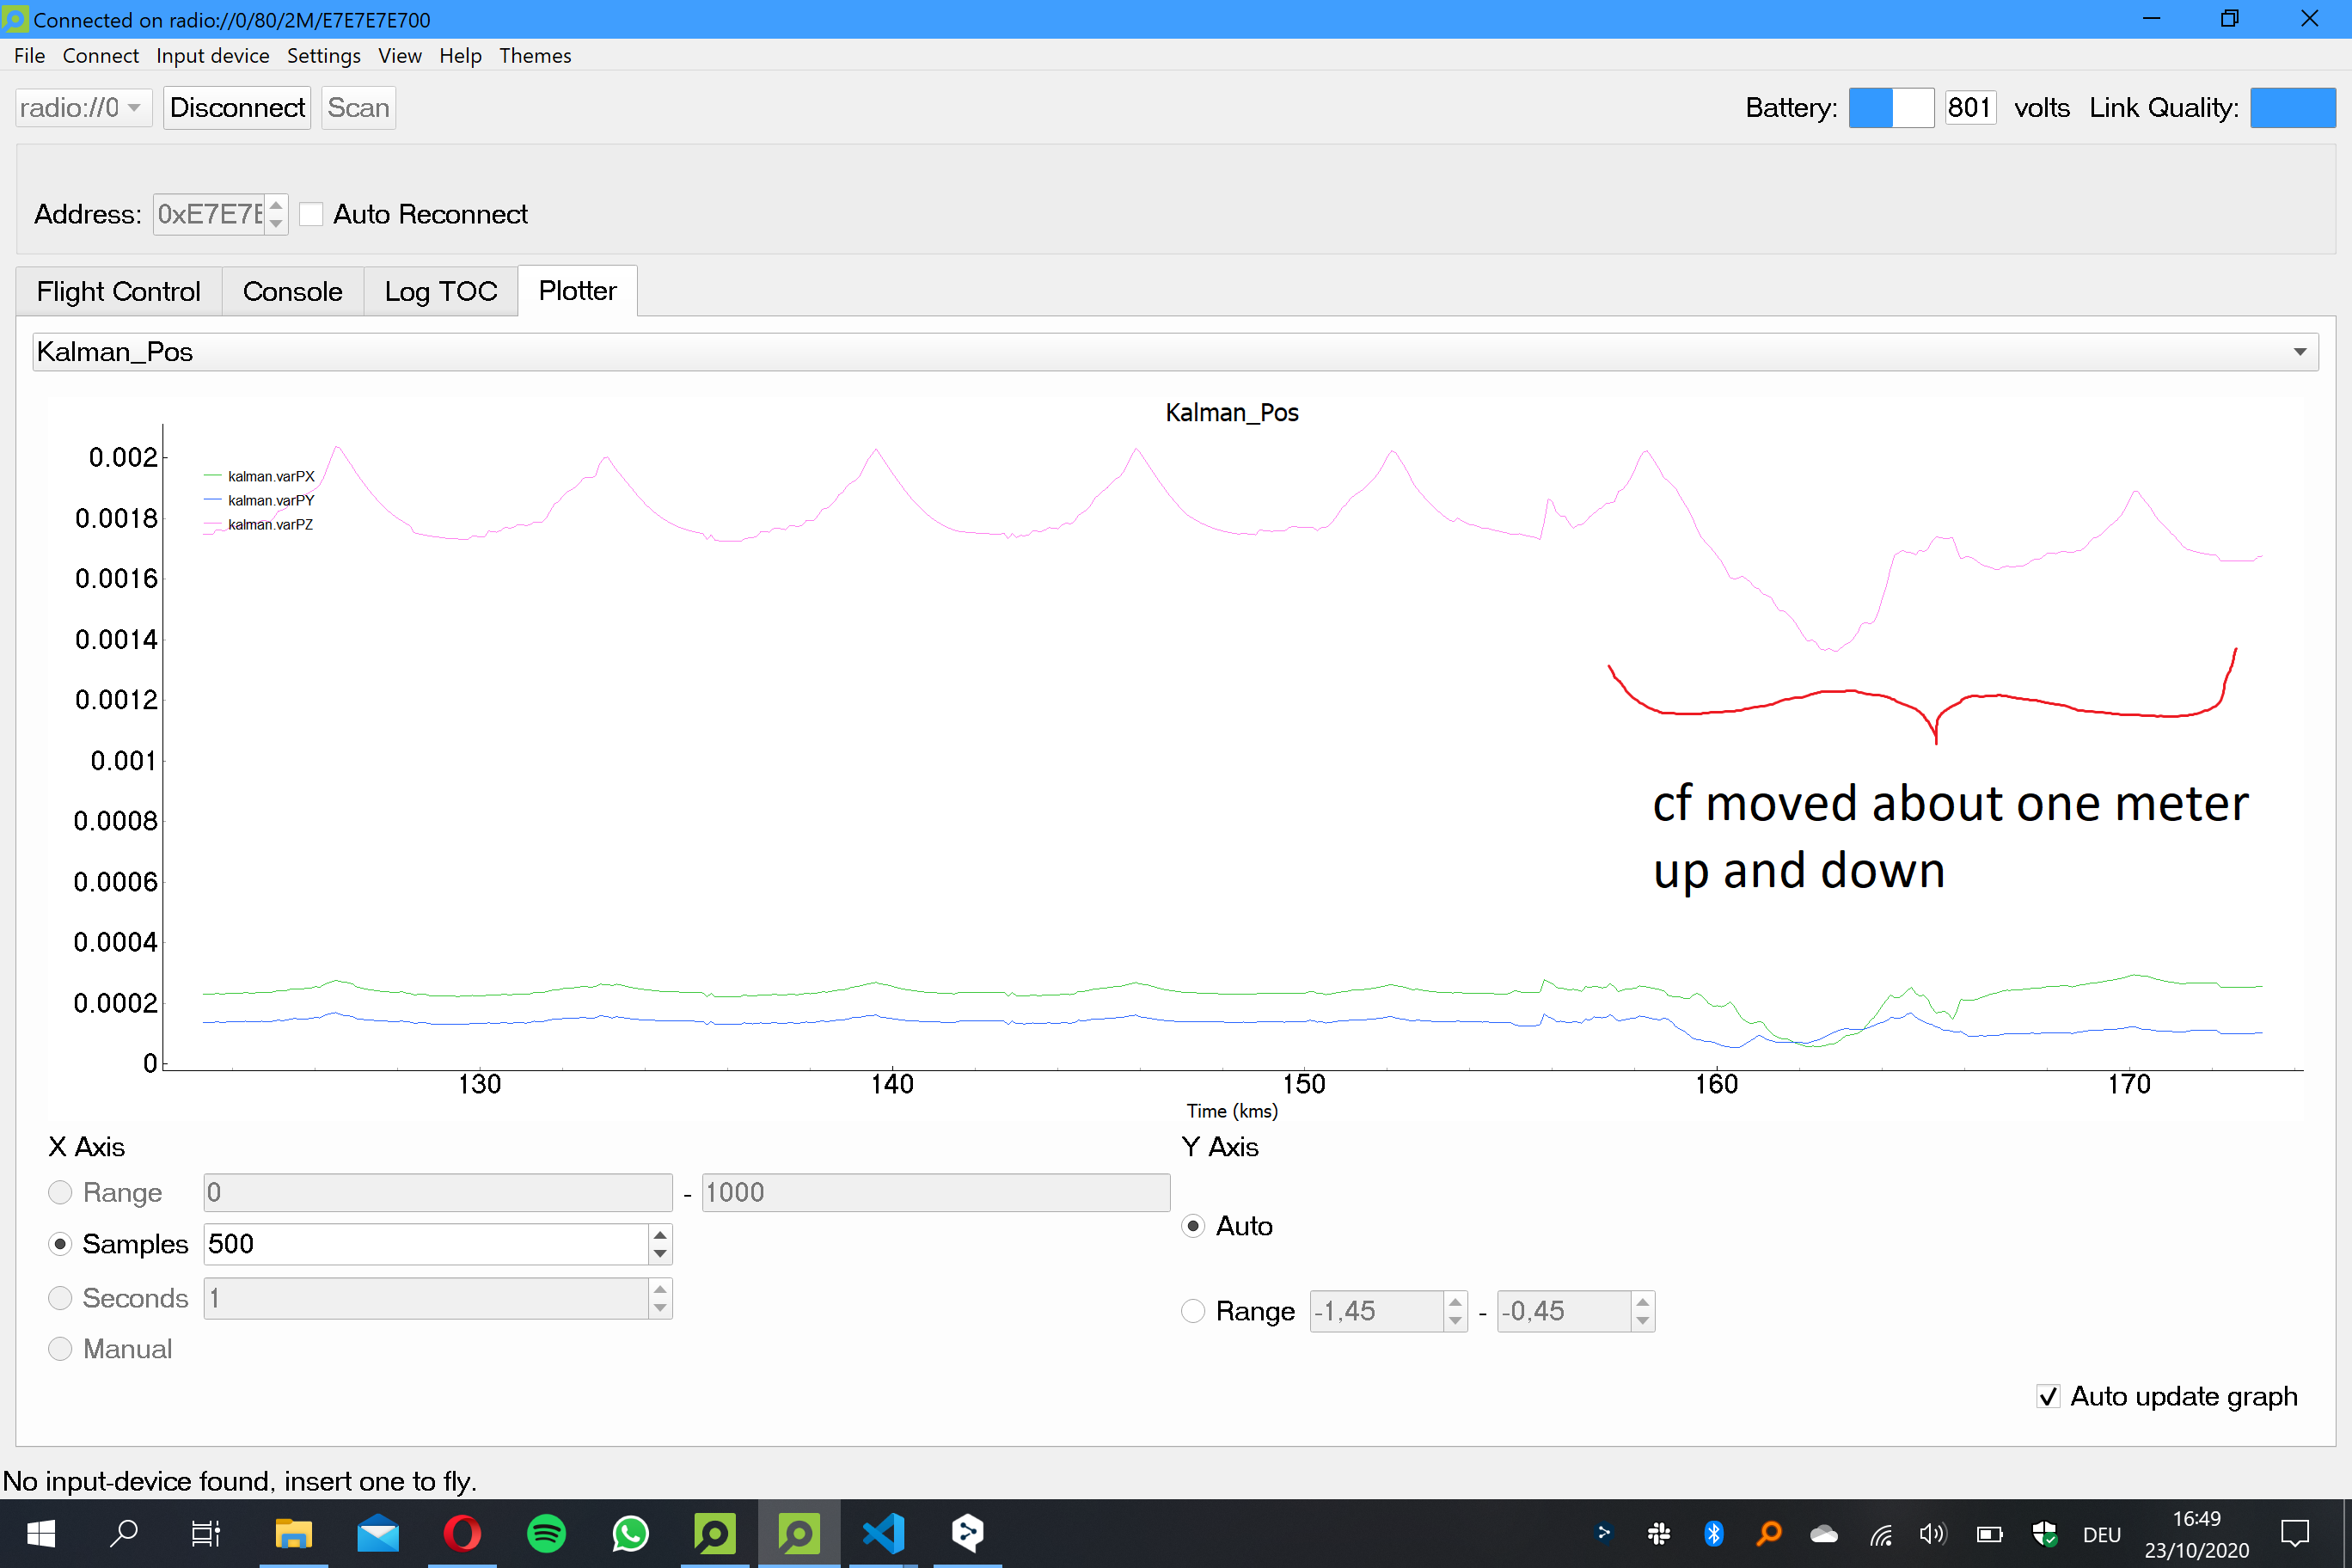Open Opera browser in taskbar
This screenshot has height=1568, width=2352.
[462, 1533]
